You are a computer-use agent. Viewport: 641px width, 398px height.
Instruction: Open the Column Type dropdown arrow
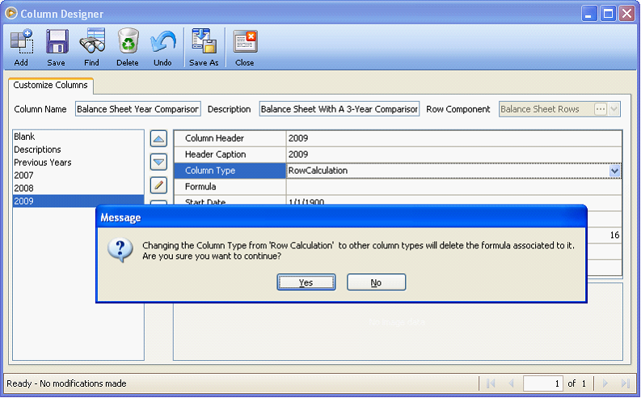614,171
